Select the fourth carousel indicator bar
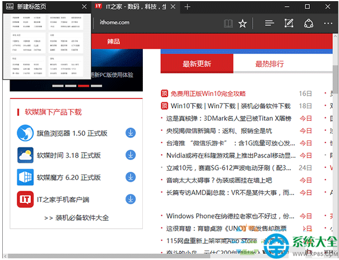Screen dimensions: 339x260 (96, 86)
